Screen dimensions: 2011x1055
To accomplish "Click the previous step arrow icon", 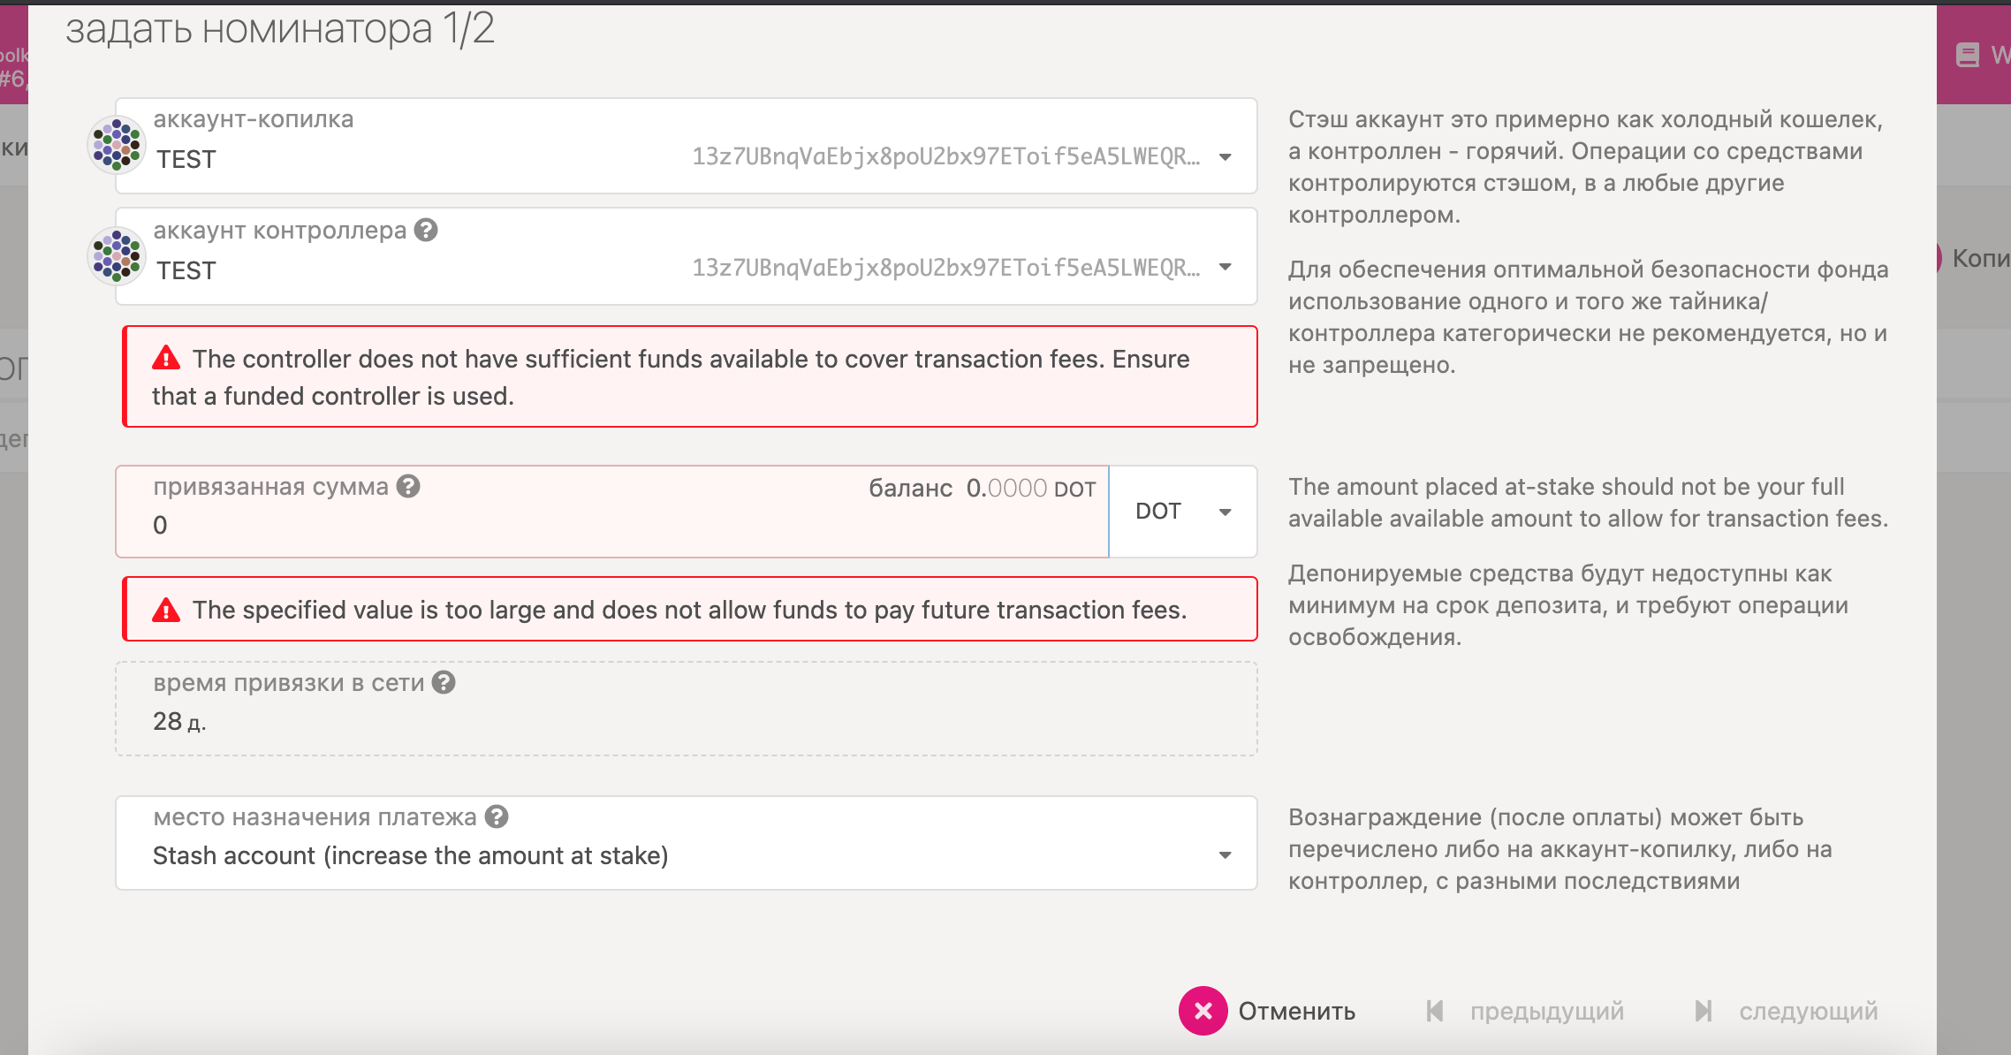I will (1435, 1011).
